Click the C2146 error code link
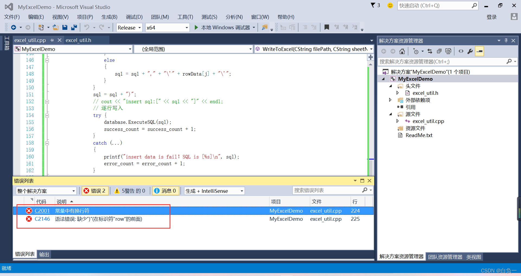The width and height of the screenshot is (521, 276). tap(42, 219)
